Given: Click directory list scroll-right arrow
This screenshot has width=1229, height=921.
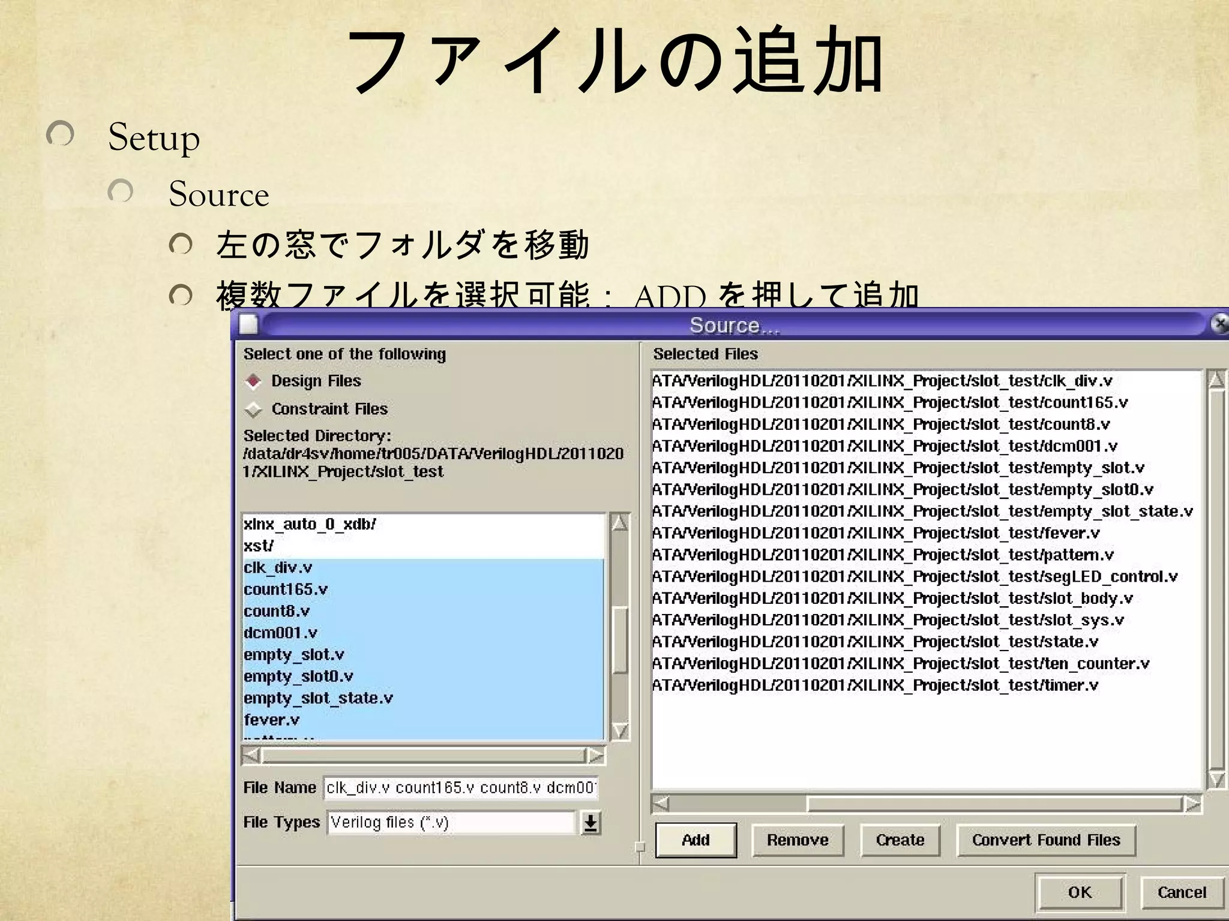Looking at the screenshot, I should [596, 756].
